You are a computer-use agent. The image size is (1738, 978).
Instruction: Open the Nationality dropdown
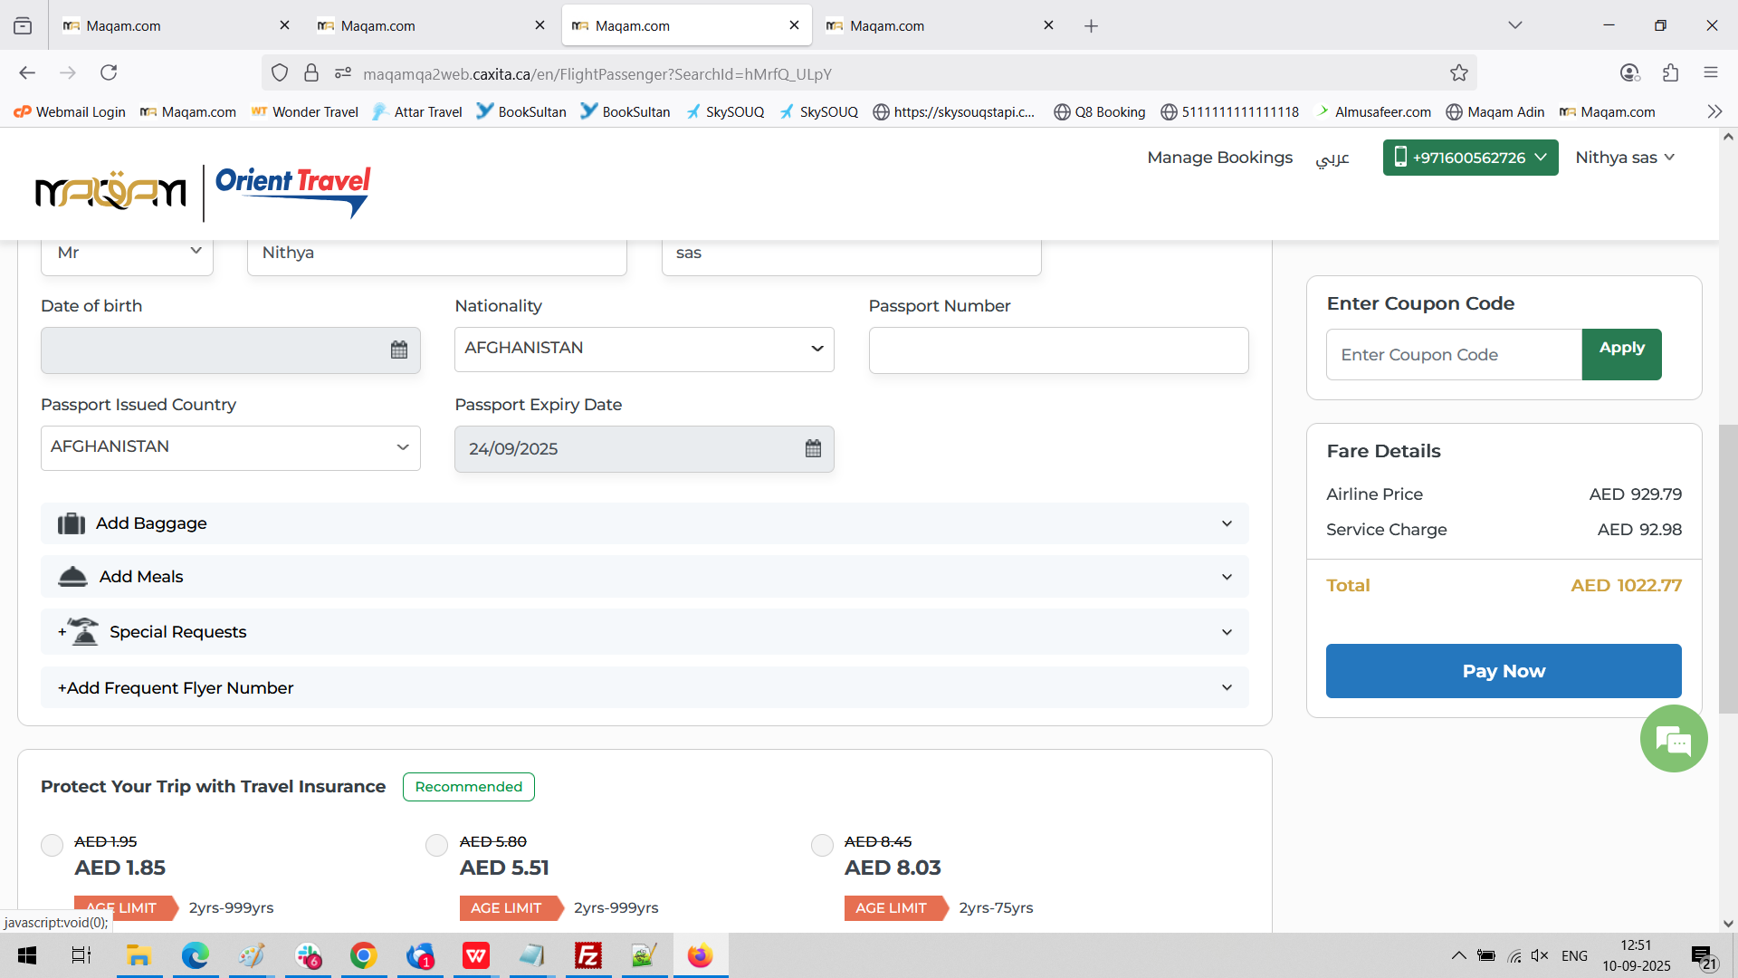tap(644, 349)
